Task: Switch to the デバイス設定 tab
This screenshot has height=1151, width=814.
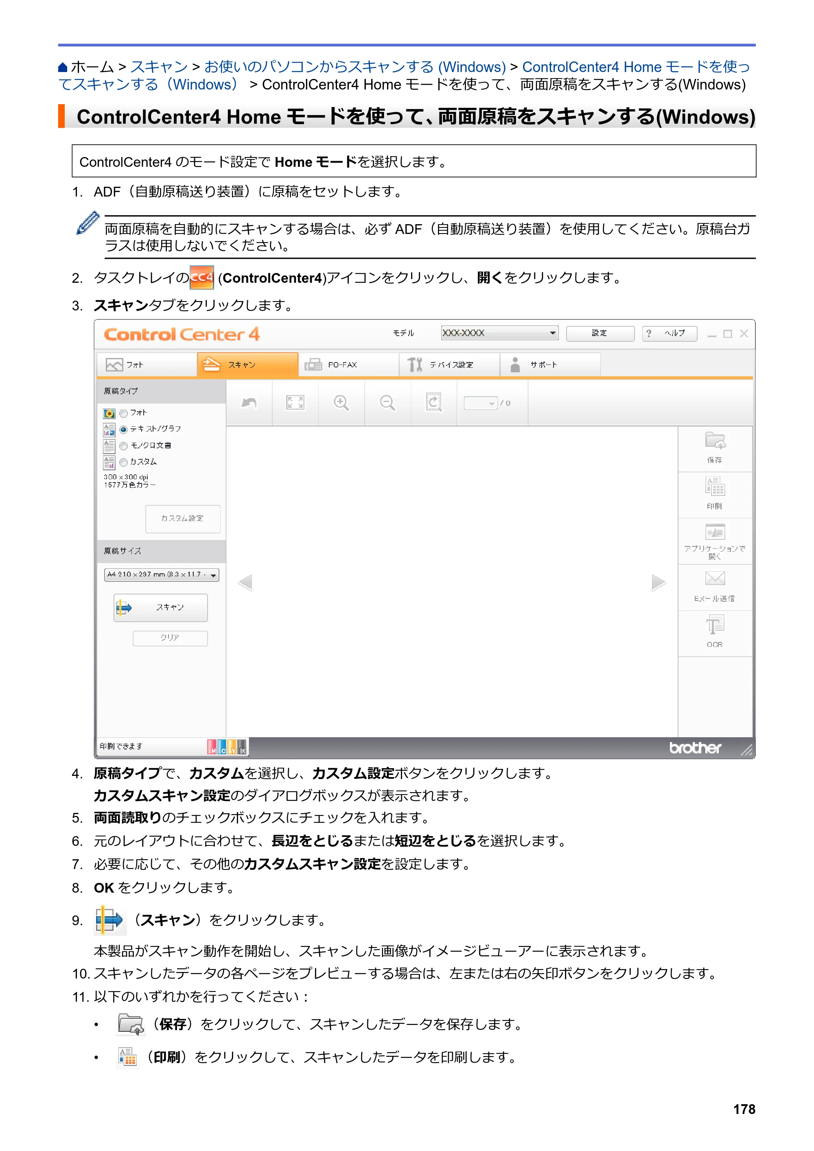Action: tap(450, 365)
